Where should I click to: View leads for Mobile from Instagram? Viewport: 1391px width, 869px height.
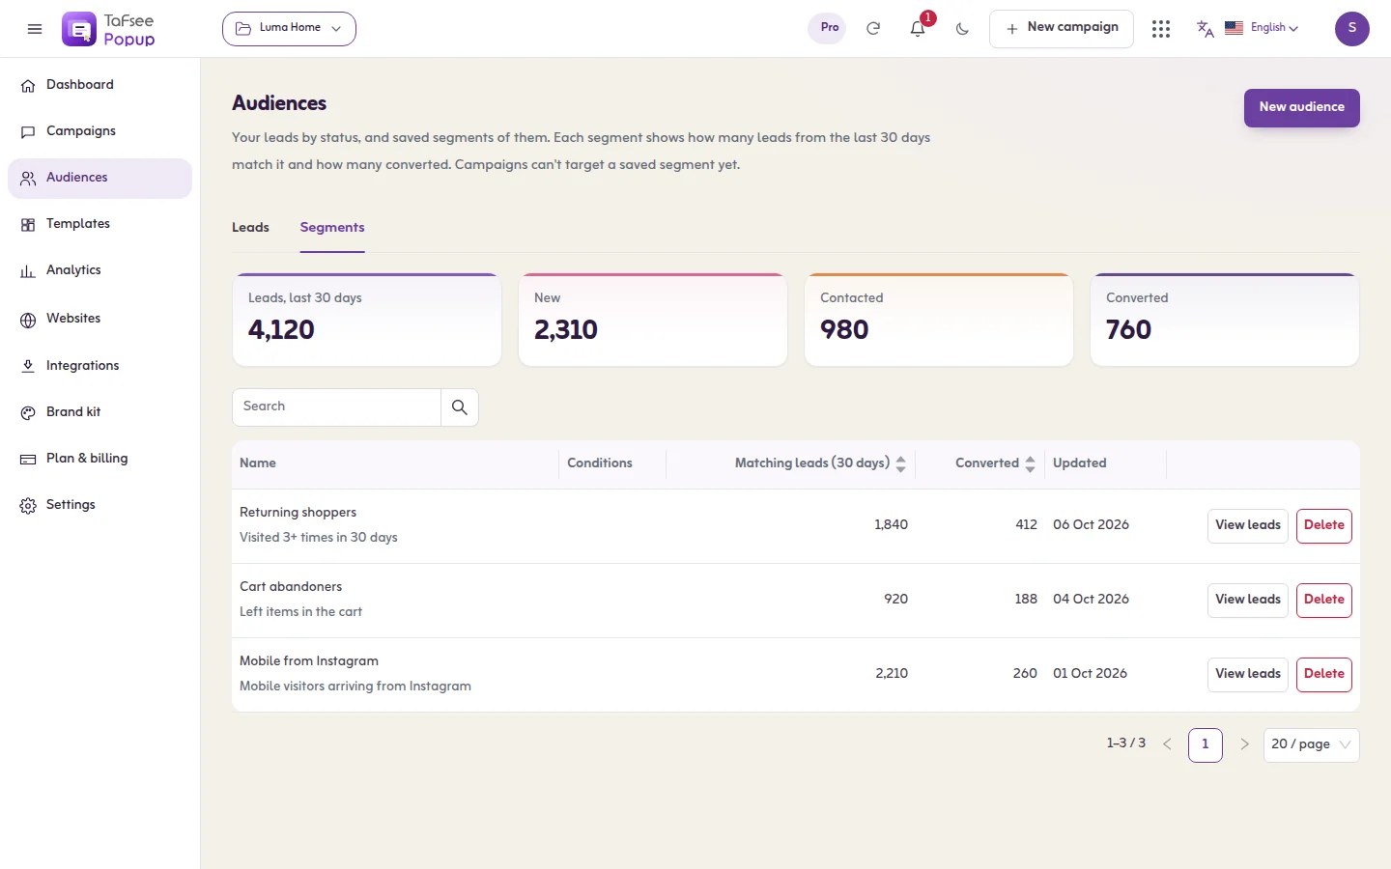tap(1247, 674)
